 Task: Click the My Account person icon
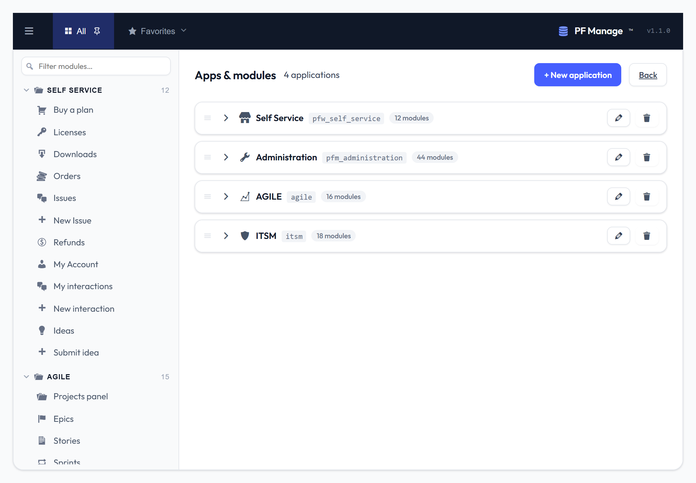click(42, 264)
